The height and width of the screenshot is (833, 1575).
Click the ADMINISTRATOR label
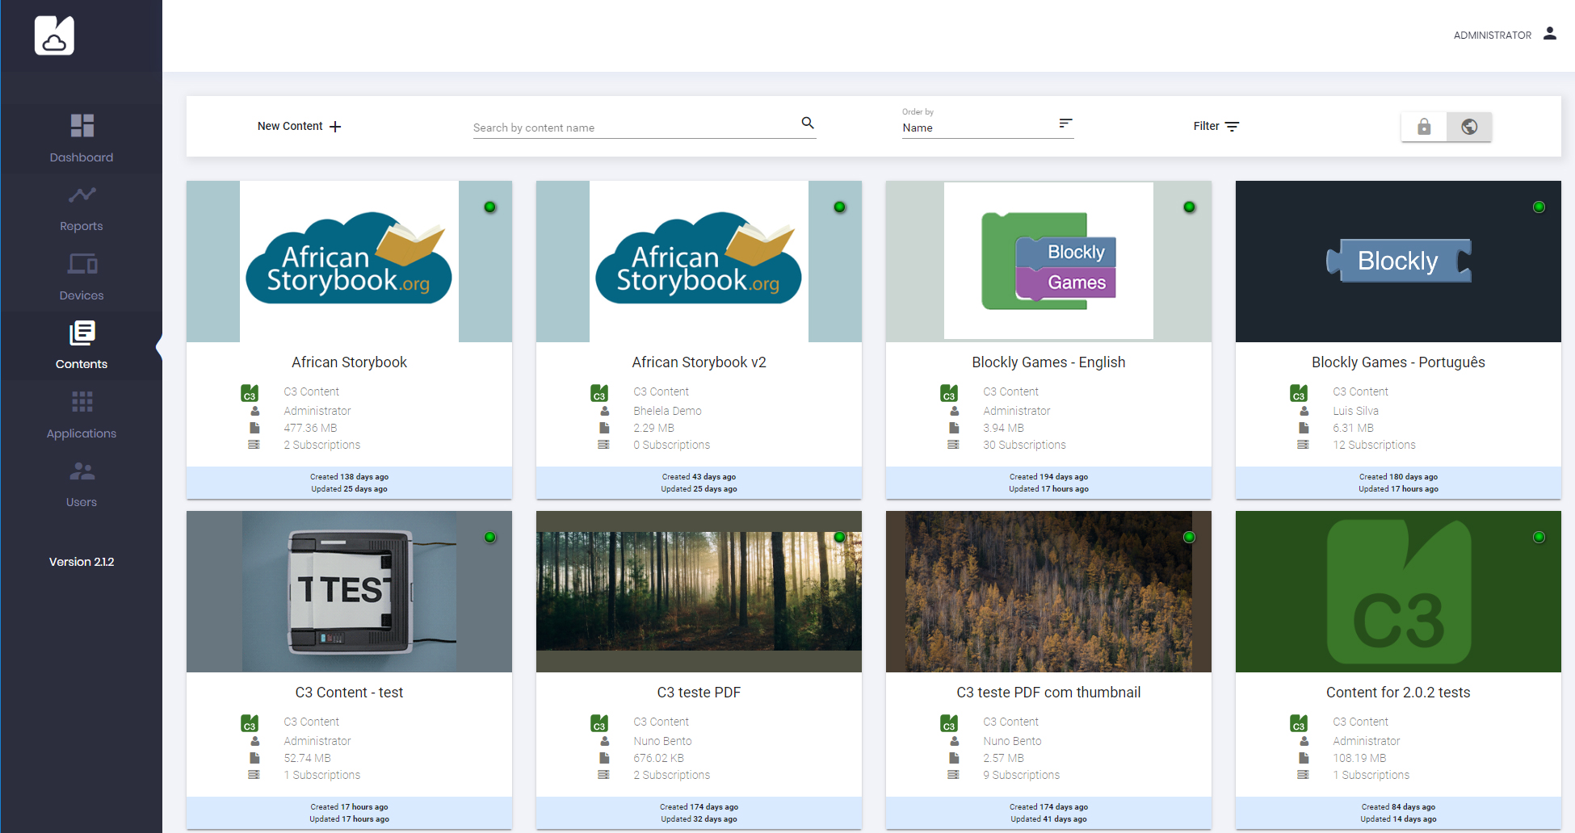click(x=1492, y=36)
